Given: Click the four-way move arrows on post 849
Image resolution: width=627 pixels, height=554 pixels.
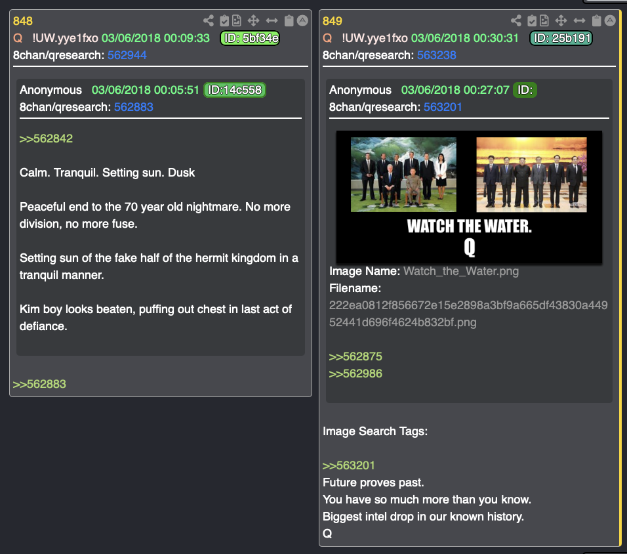Looking at the screenshot, I should pyautogui.click(x=561, y=20).
